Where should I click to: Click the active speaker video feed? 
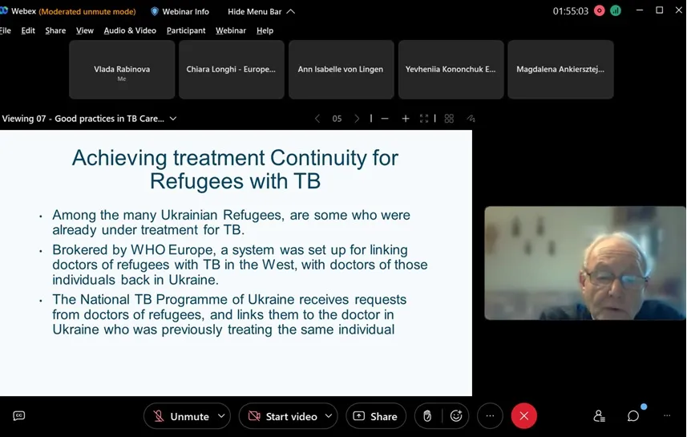click(585, 263)
